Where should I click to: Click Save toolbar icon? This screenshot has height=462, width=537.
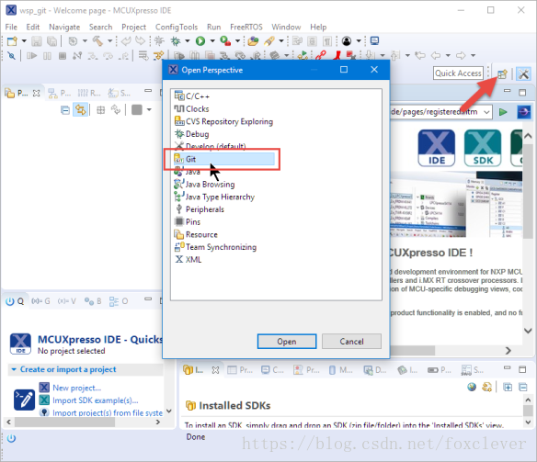[36, 41]
